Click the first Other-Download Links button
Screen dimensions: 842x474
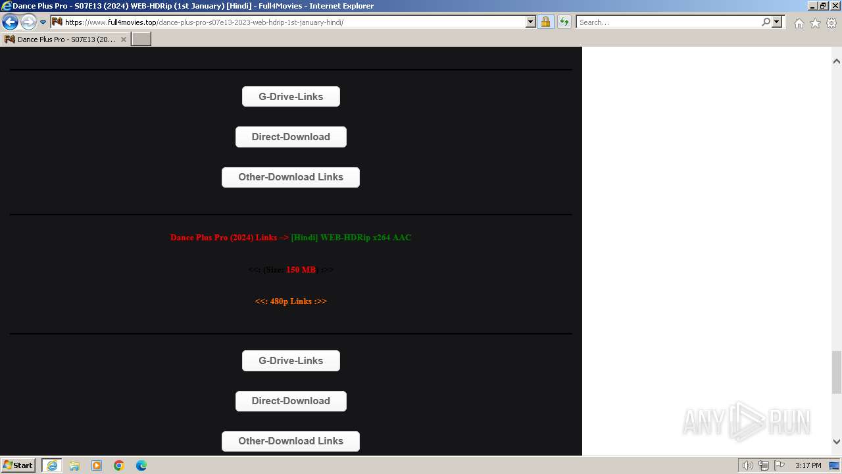point(291,177)
